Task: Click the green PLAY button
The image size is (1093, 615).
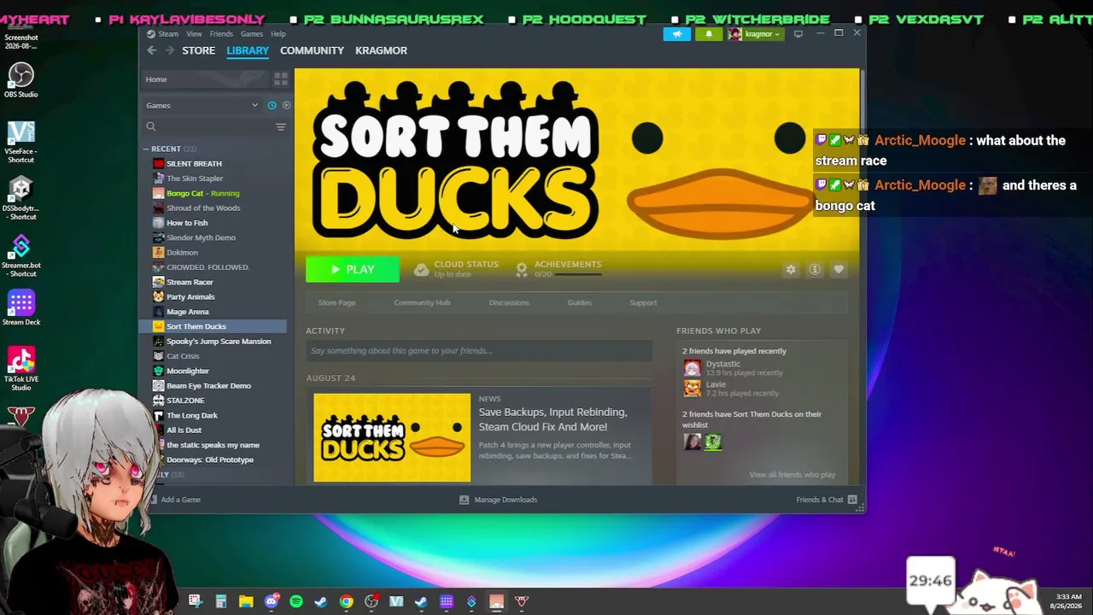Action: tap(353, 269)
